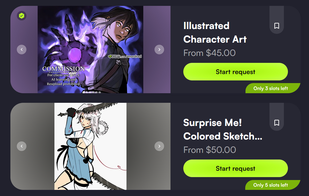Select the last carousel dot on purple artwork
The height and width of the screenshot is (196, 309).
pos(100,92)
